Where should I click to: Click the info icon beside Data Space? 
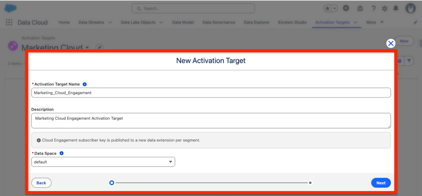(61, 153)
